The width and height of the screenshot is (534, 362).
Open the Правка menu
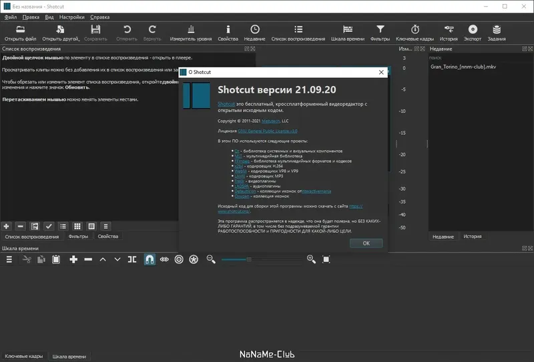coord(31,17)
